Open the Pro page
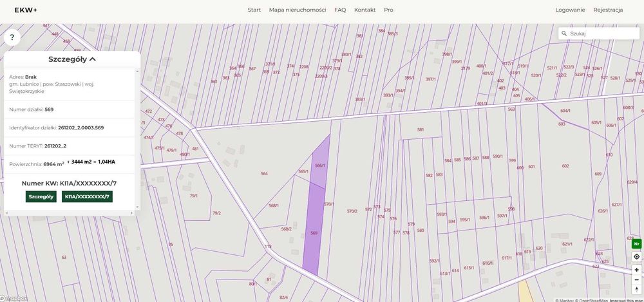The height and width of the screenshot is (302, 644). coord(388,10)
